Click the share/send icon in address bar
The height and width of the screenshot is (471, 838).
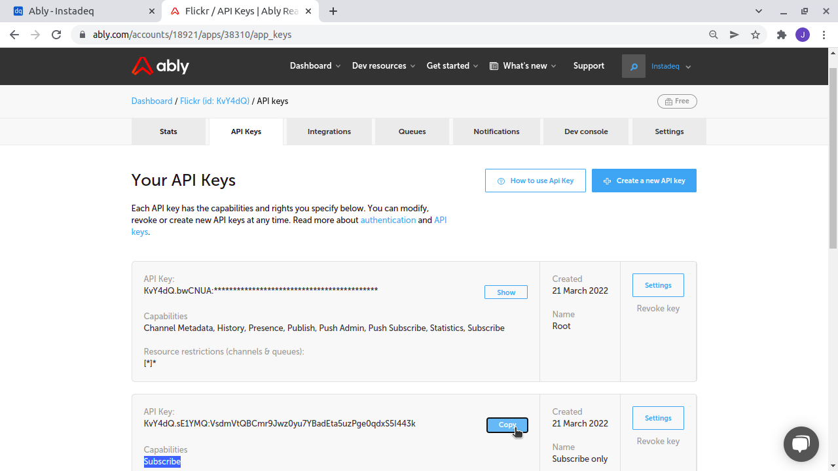pos(735,35)
